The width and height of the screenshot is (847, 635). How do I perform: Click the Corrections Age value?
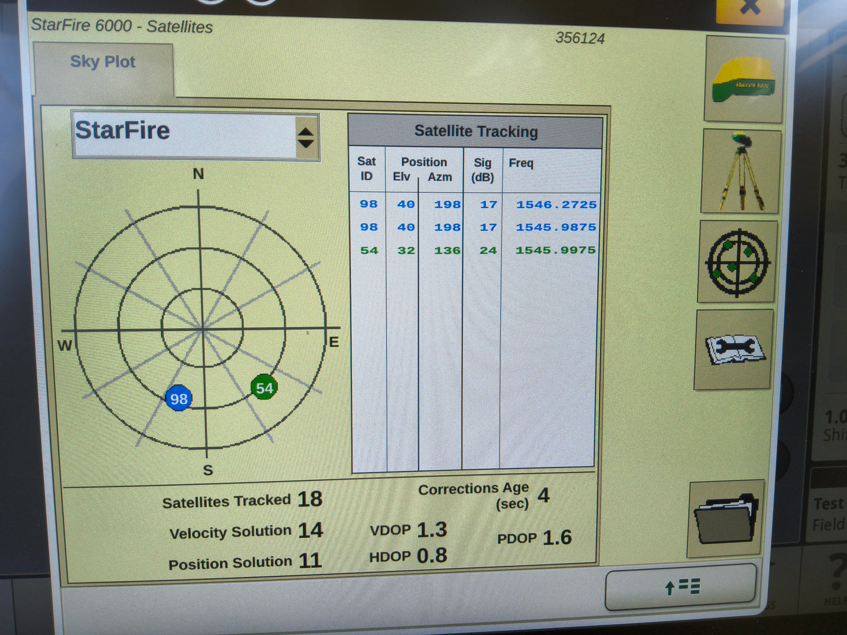tap(544, 495)
